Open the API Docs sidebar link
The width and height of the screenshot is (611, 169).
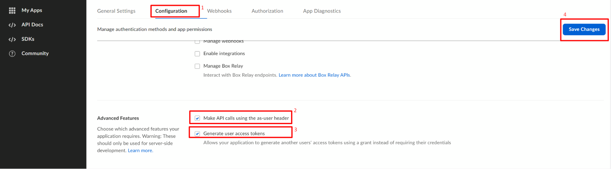point(32,25)
